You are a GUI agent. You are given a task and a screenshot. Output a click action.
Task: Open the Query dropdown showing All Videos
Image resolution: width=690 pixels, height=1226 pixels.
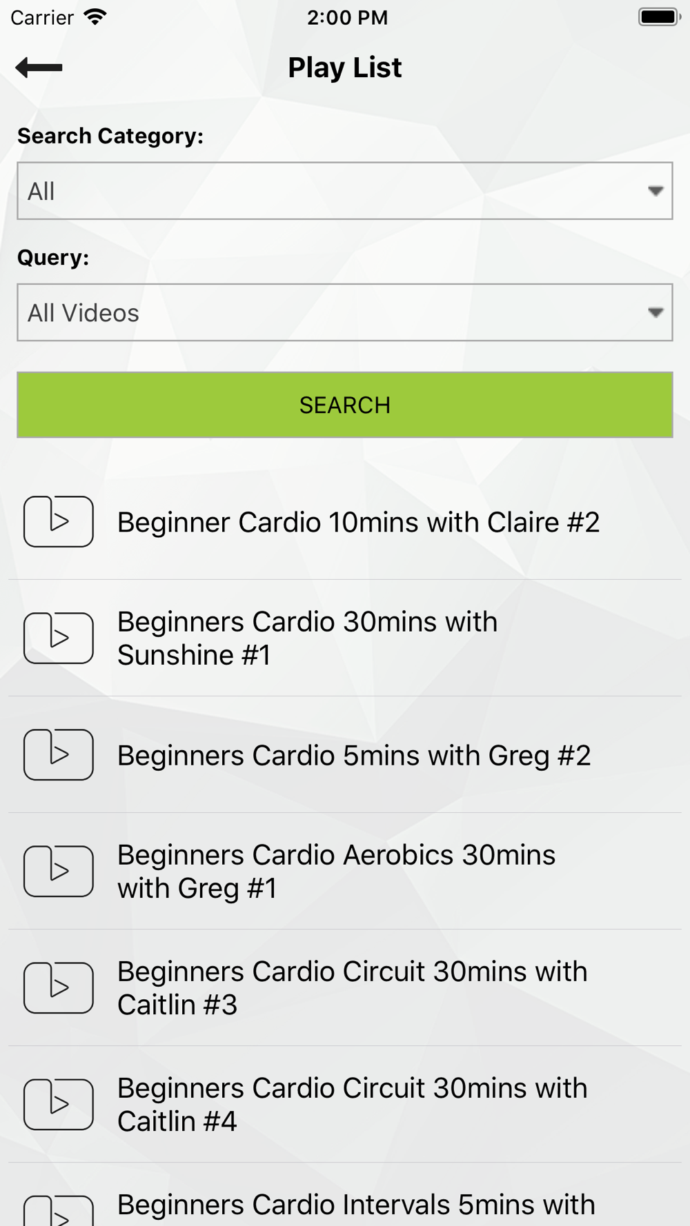[345, 312]
